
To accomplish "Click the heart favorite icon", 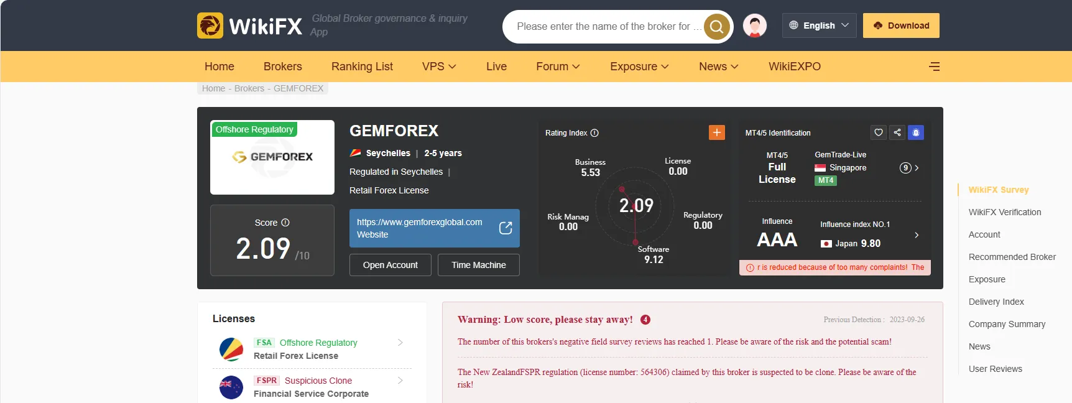I will 879,132.
